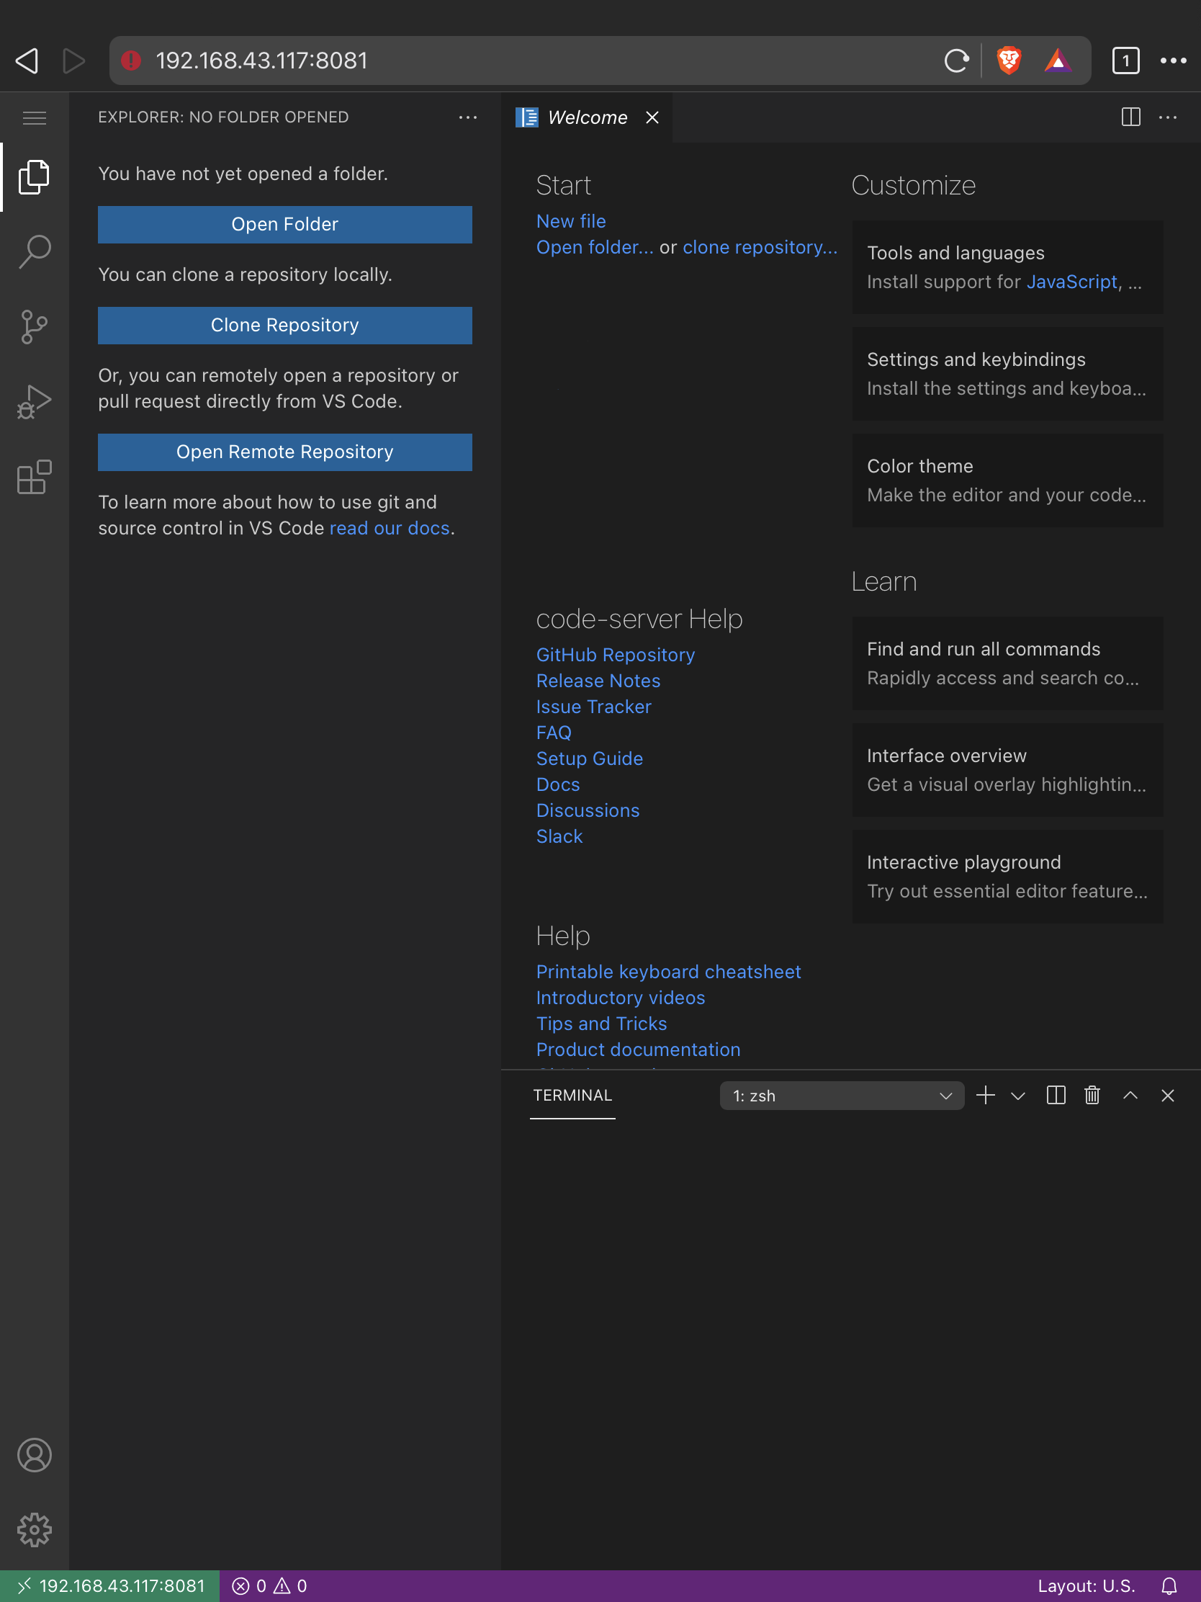Open Settings and keybindings card
The image size is (1201, 1602).
click(1008, 374)
